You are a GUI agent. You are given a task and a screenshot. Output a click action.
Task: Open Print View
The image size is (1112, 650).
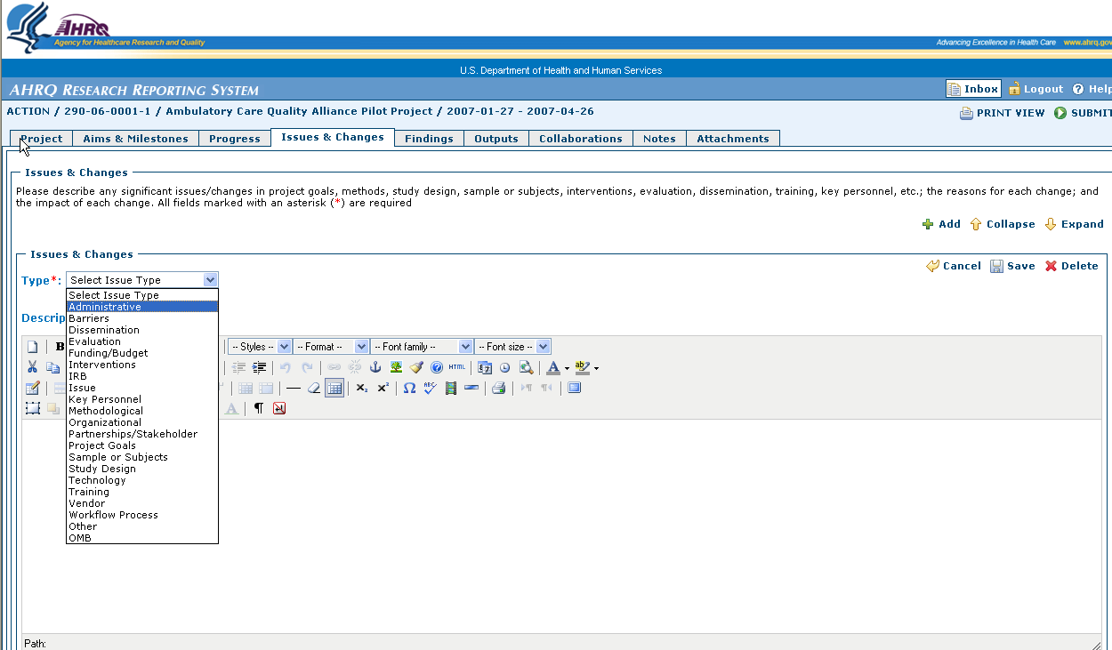point(1003,113)
